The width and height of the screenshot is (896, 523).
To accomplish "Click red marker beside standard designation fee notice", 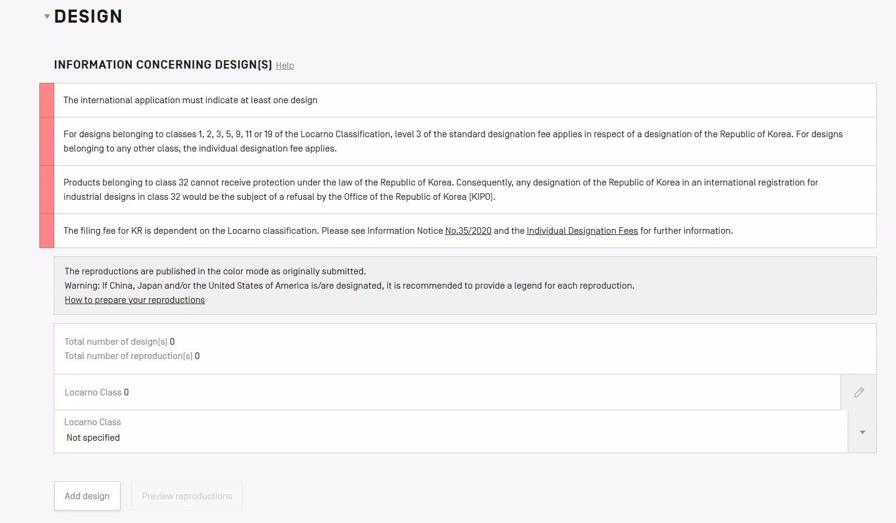I will point(47,141).
